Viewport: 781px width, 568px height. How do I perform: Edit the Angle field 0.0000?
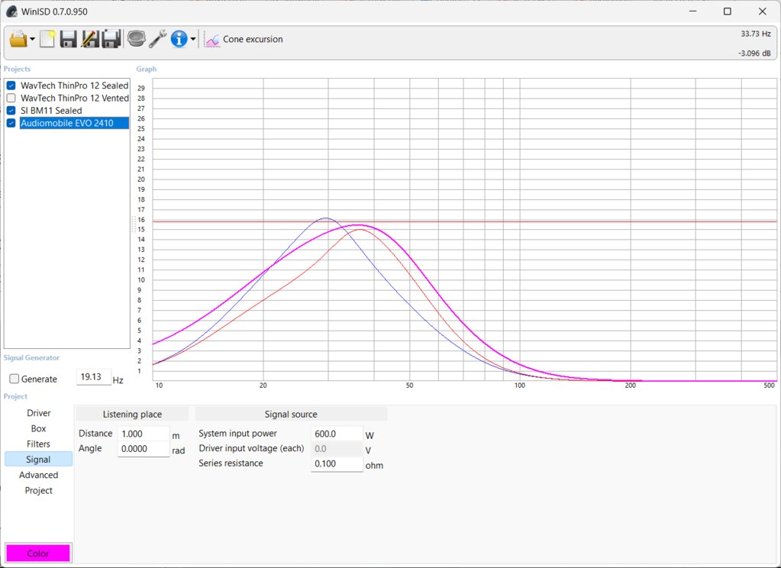click(144, 449)
